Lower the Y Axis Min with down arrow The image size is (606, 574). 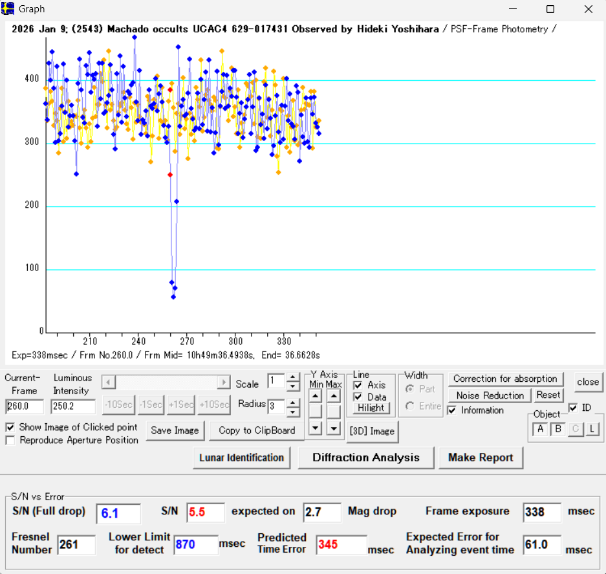(x=315, y=428)
